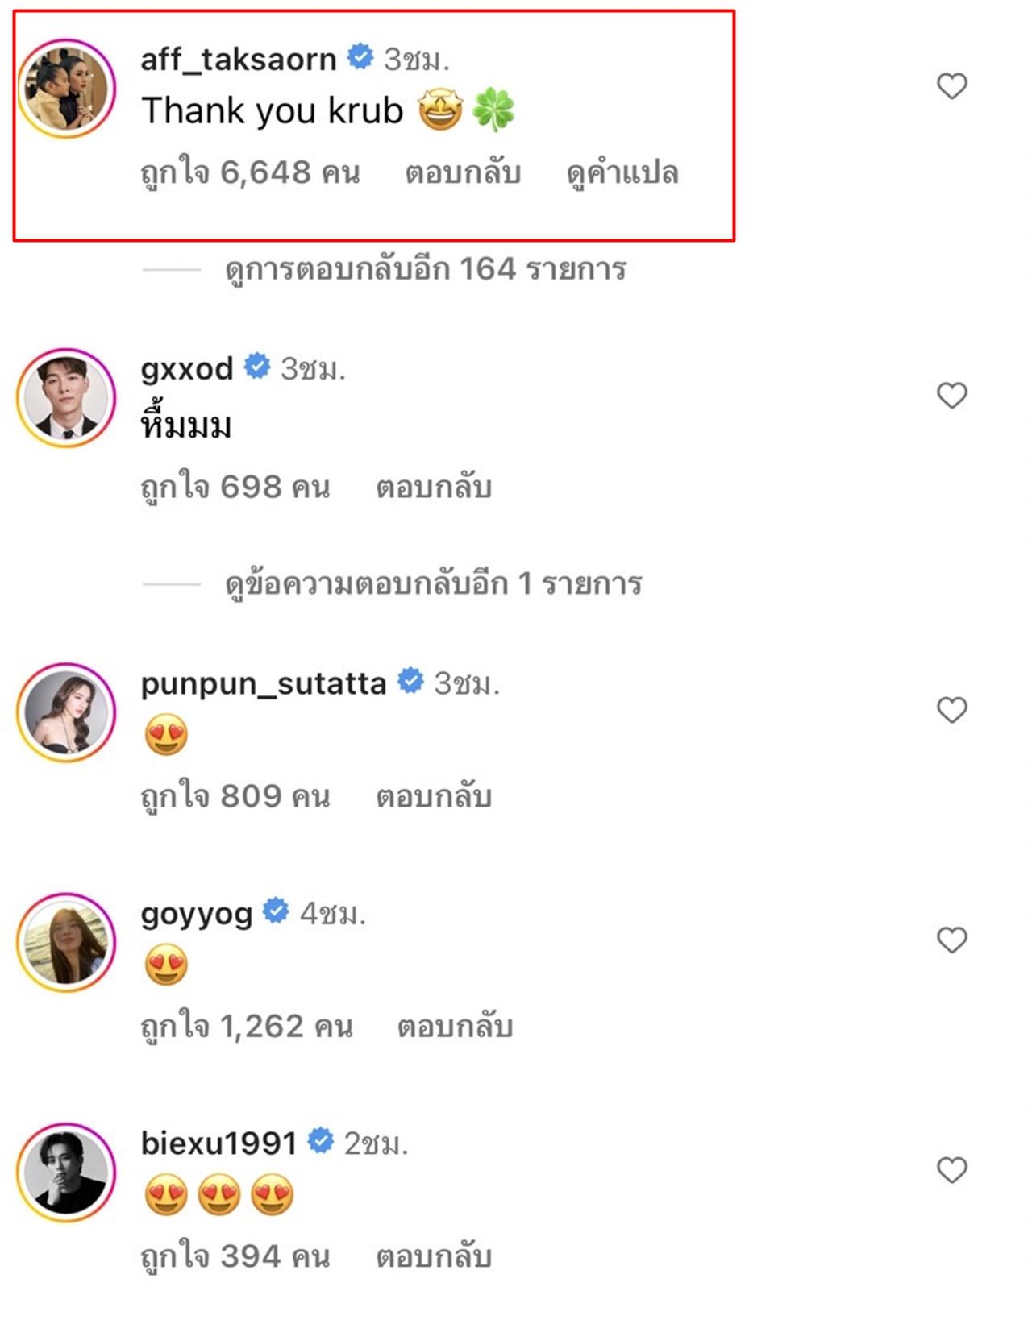Show translation of the "Thank you krub" comment
Image resolution: width=1032 pixels, height=1324 pixels.
(x=622, y=173)
